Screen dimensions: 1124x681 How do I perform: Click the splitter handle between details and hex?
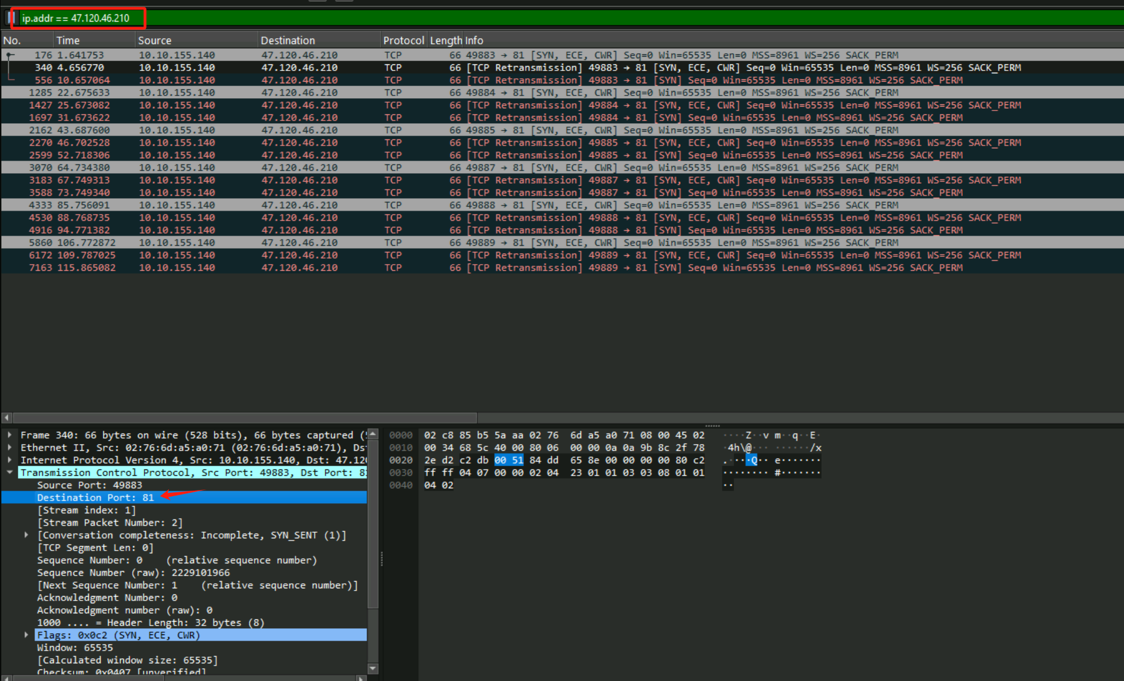point(382,558)
